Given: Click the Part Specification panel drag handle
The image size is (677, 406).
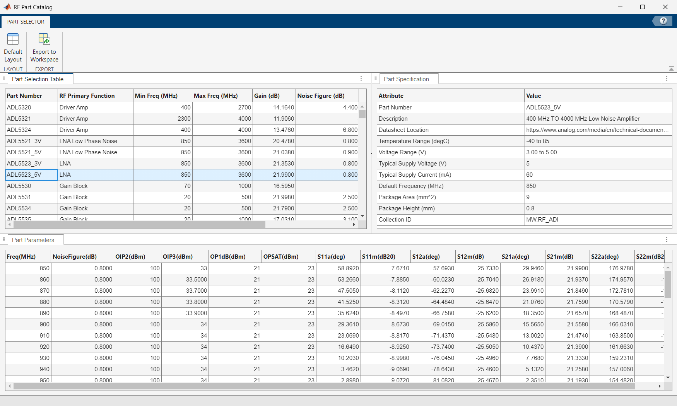Looking at the screenshot, I should click(x=375, y=78).
